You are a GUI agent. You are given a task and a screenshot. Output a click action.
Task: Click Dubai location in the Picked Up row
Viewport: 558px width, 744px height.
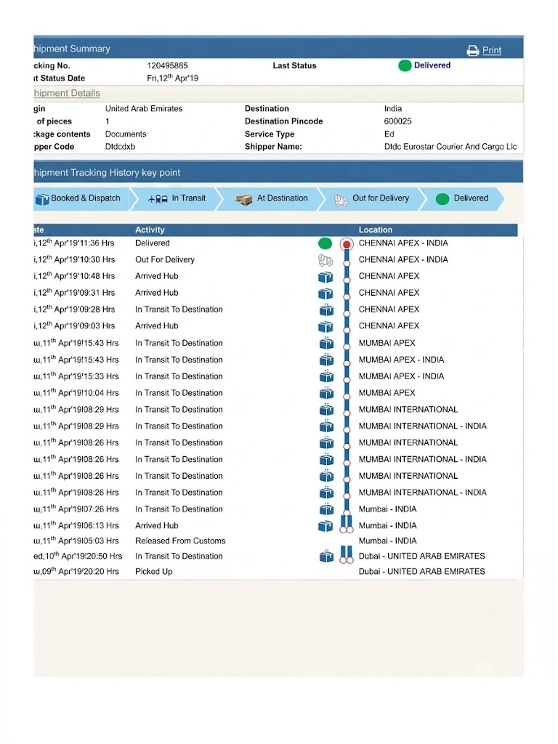[x=422, y=571]
